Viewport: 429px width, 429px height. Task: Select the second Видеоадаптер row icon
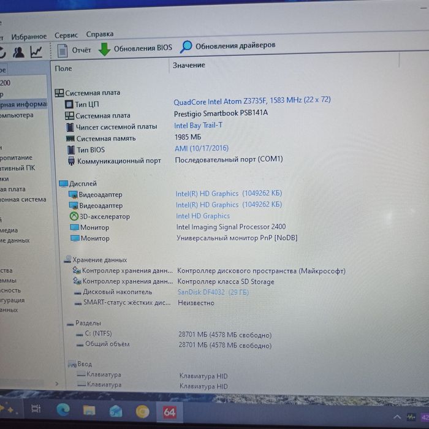[74, 205]
